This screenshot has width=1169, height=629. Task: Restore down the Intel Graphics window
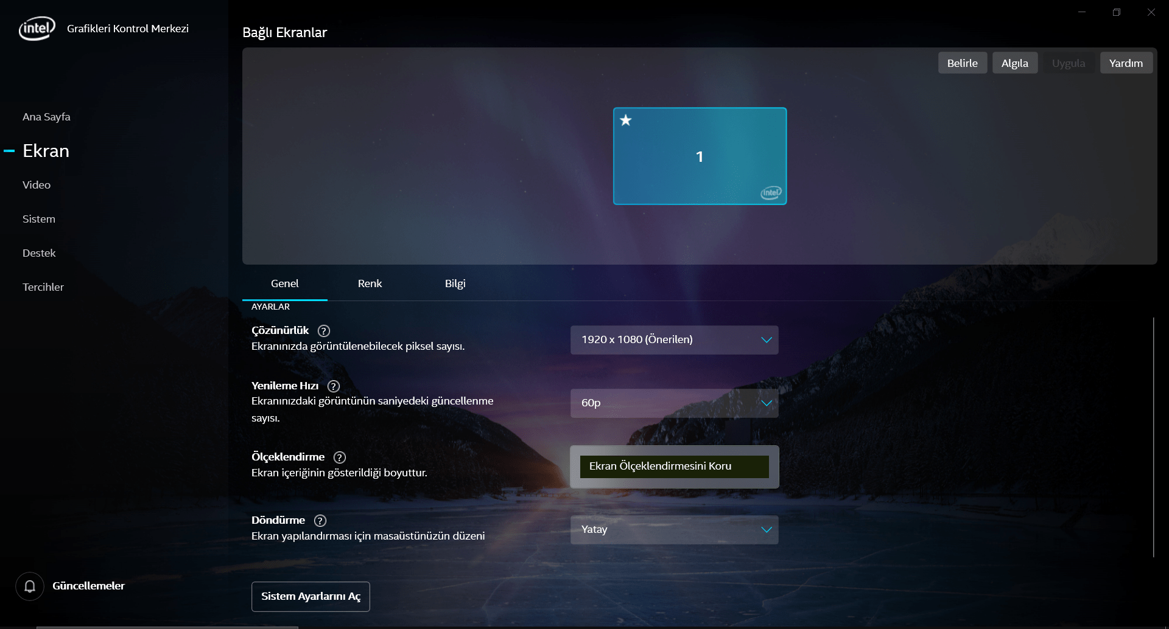click(x=1117, y=12)
